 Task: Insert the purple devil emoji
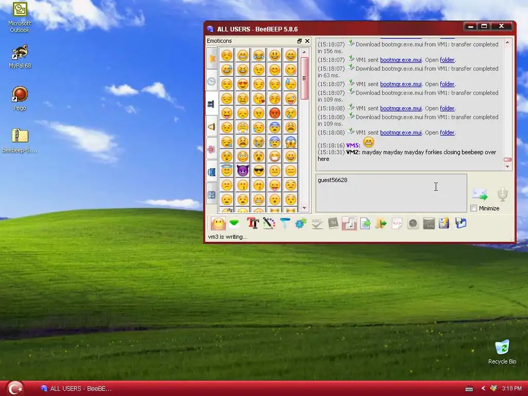(x=243, y=170)
